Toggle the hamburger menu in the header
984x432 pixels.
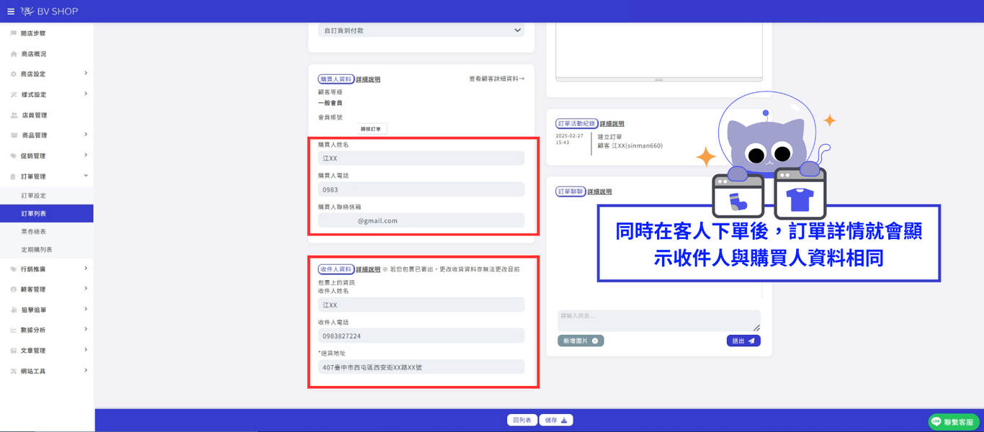tap(11, 12)
